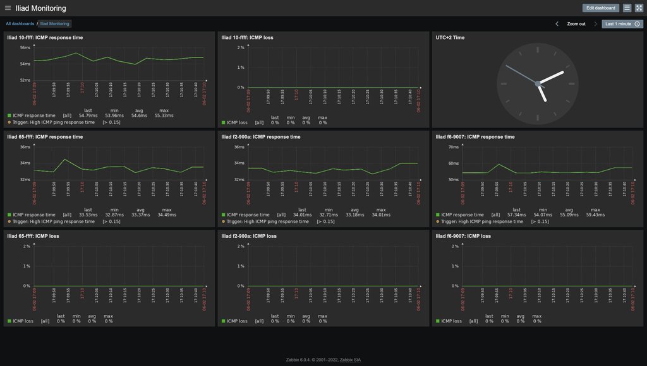Click the Iliad Monitoring page heading
Viewport: 647px width, 366px height.
pyautogui.click(x=41, y=8)
